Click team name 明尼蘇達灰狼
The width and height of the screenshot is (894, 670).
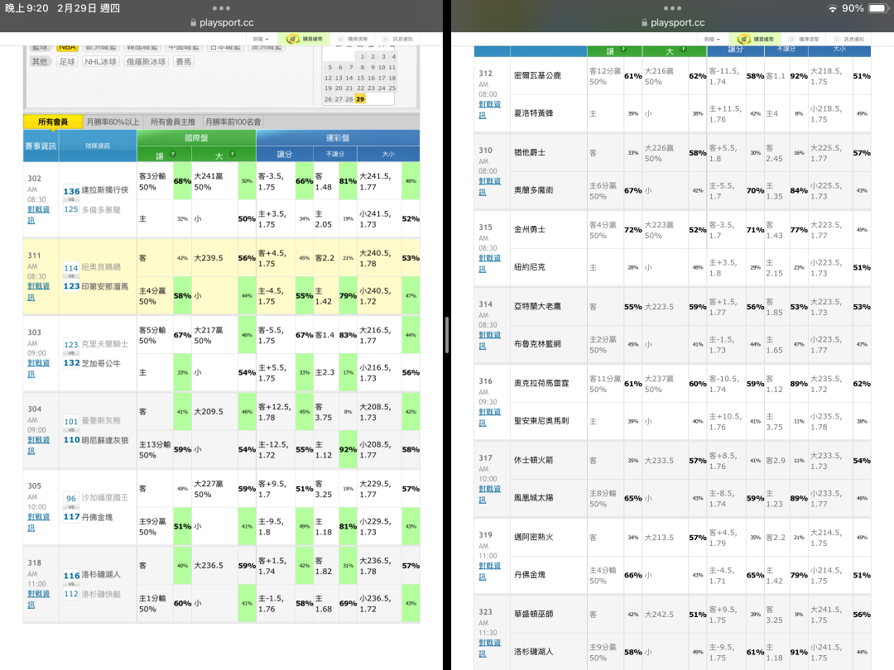pyautogui.click(x=105, y=440)
